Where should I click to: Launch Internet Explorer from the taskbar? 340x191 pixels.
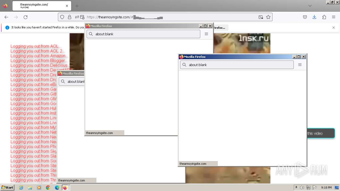pyautogui.click(x=21, y=188)
